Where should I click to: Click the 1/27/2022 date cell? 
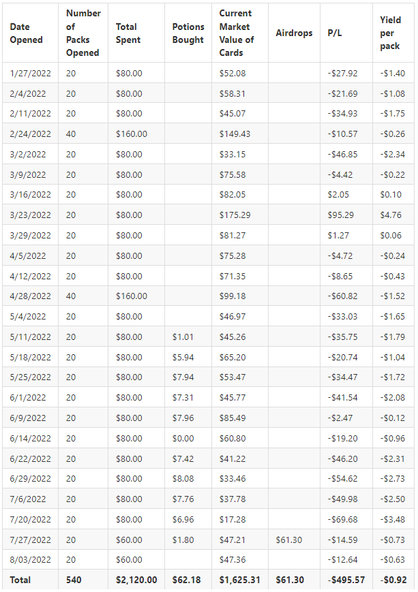[30, 74]
